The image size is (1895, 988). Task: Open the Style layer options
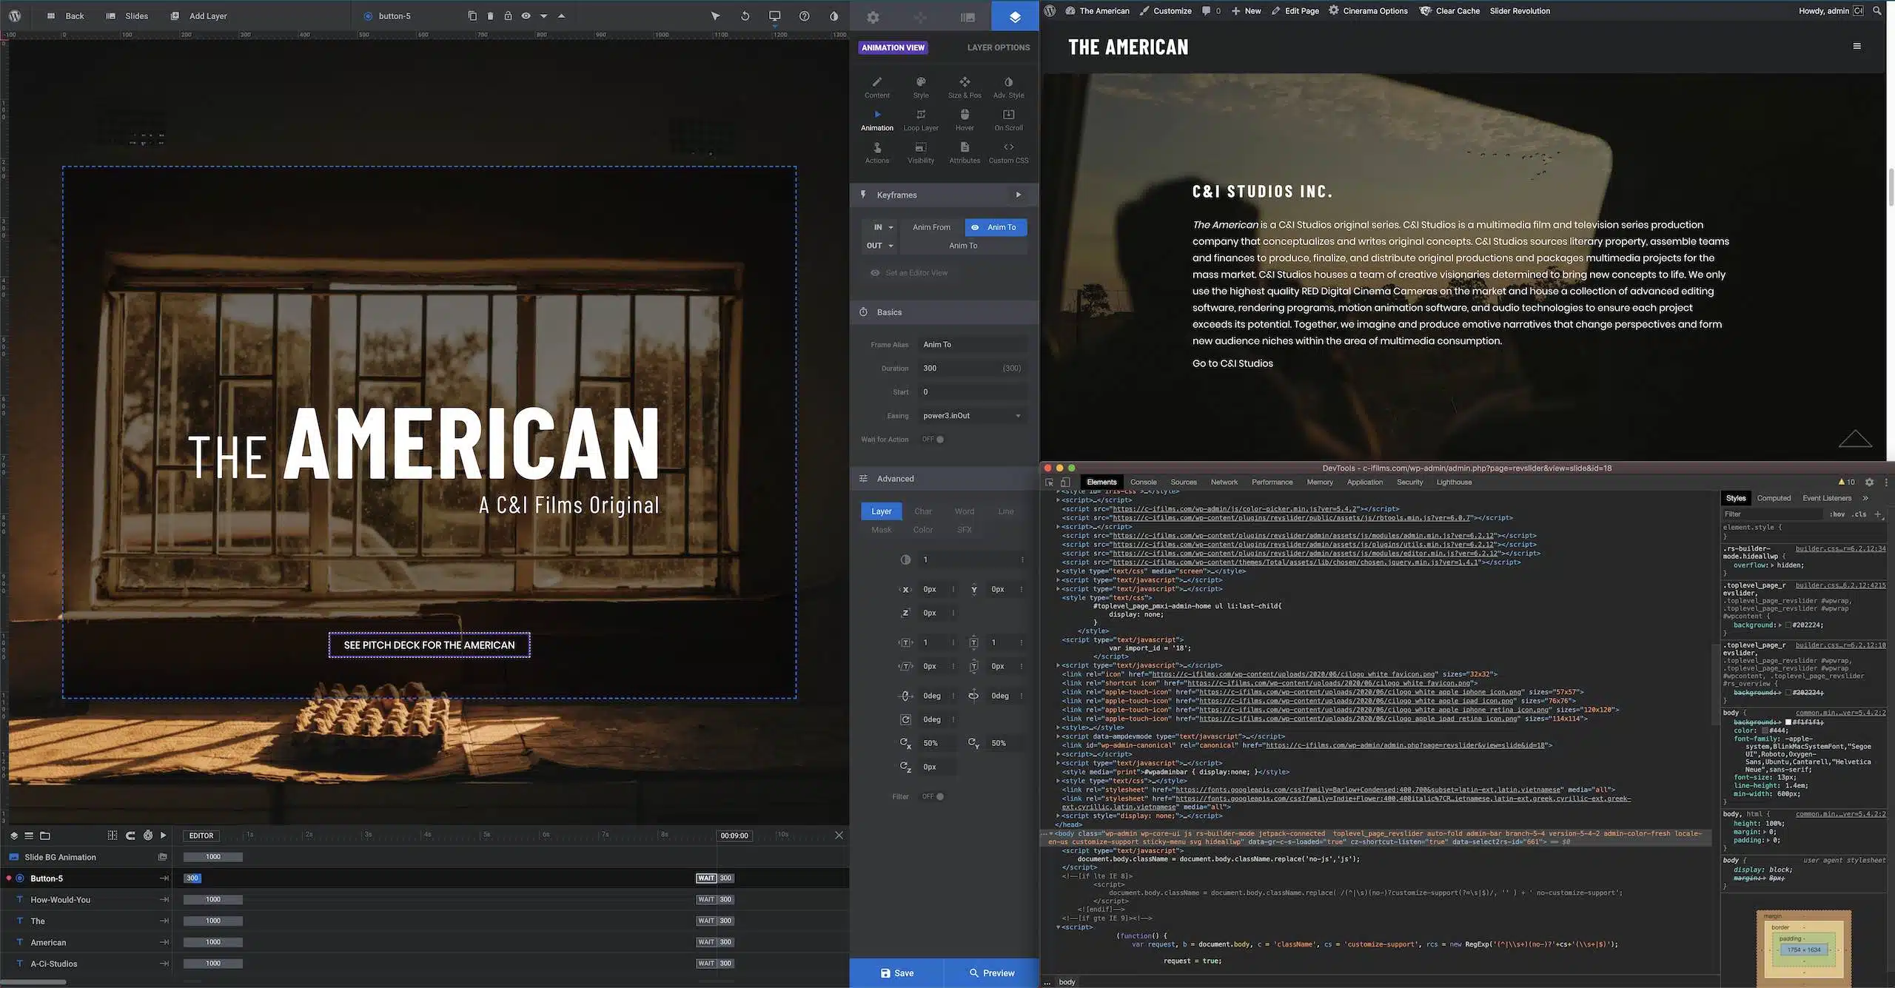click(921, 87)
